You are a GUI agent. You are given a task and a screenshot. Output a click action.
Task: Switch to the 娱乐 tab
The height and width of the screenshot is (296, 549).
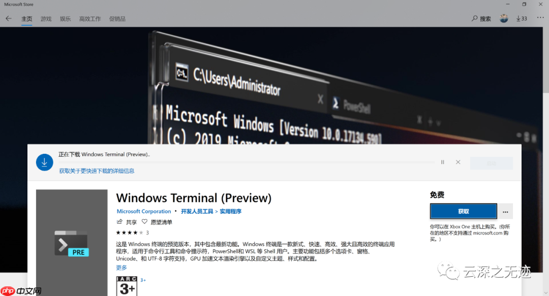click(65, 19)
